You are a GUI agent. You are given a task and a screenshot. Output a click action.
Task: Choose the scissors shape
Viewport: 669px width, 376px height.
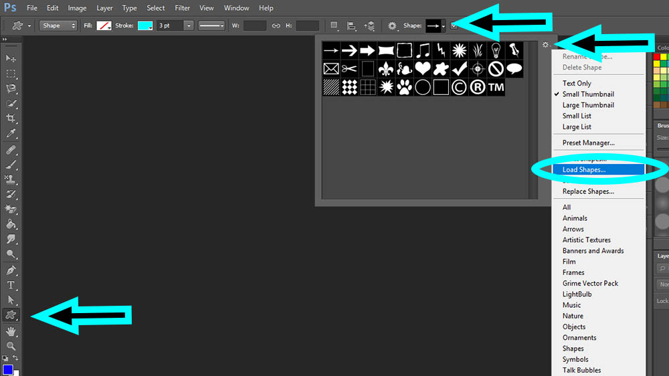[x=349, y=69]
